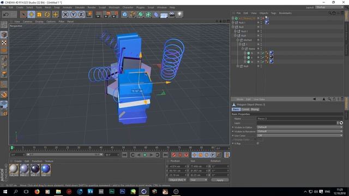Click Render View clapperboard icon
Viewport: 349px width, 196px height.
pyautogui.click(x=98, y=15)
